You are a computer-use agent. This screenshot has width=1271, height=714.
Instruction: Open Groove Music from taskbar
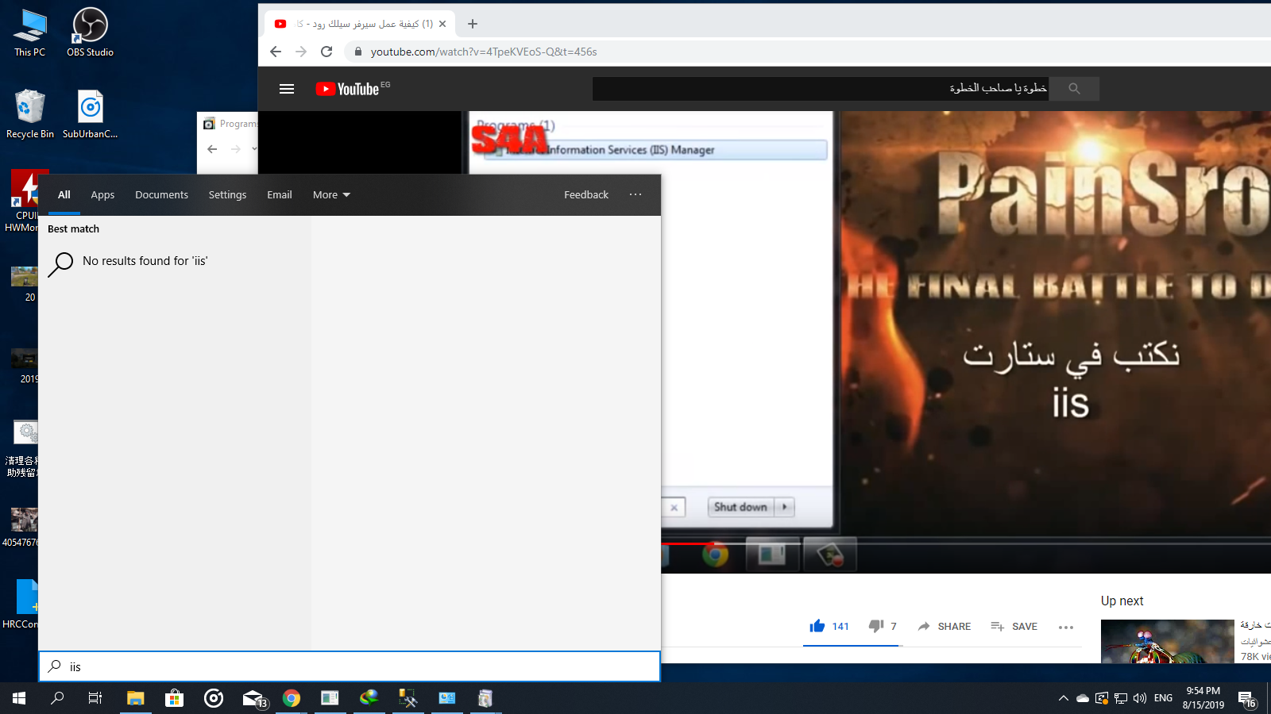click(214, 698)
